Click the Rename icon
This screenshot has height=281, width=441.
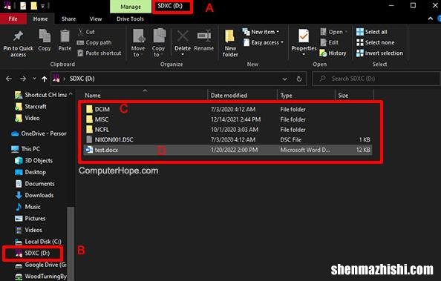tap(204, 36)
